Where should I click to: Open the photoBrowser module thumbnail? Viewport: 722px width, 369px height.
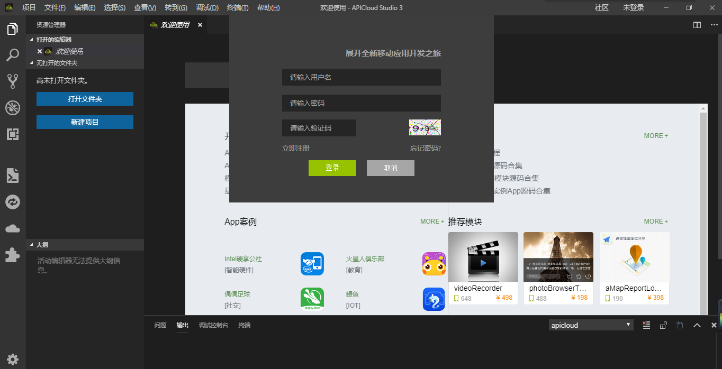558,257
